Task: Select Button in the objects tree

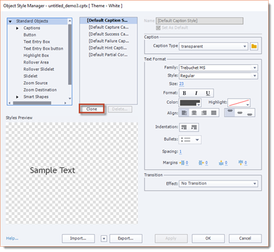Action: tap(30, 35)
